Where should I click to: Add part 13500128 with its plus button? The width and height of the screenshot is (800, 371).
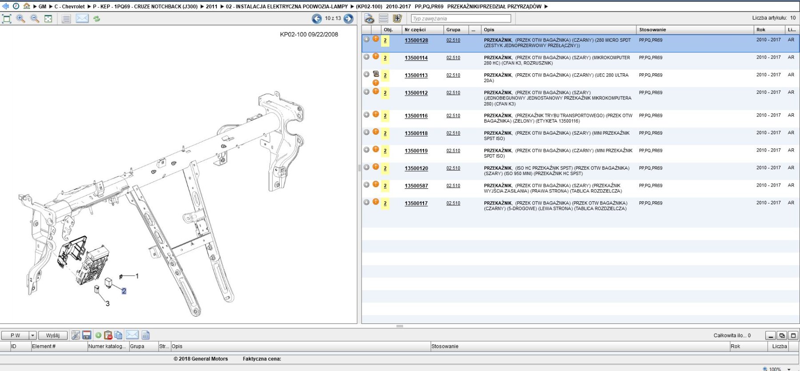366,40
